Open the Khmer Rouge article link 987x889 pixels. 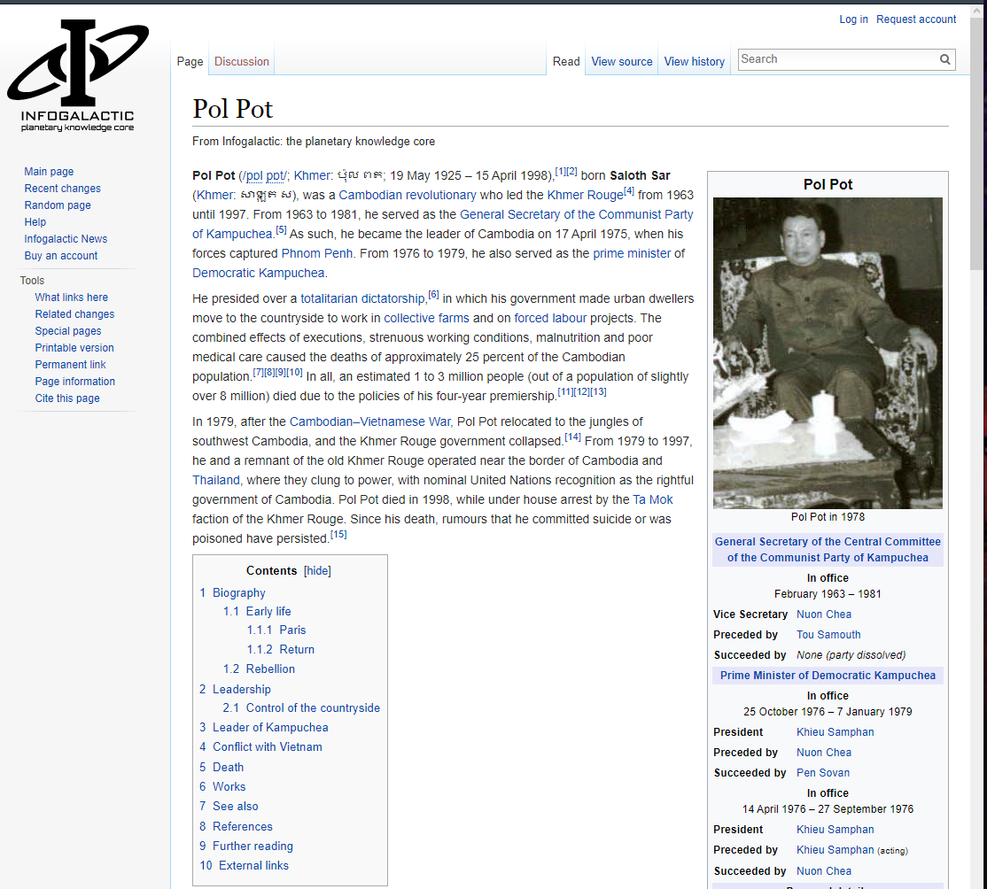click(x=585, y=195)
